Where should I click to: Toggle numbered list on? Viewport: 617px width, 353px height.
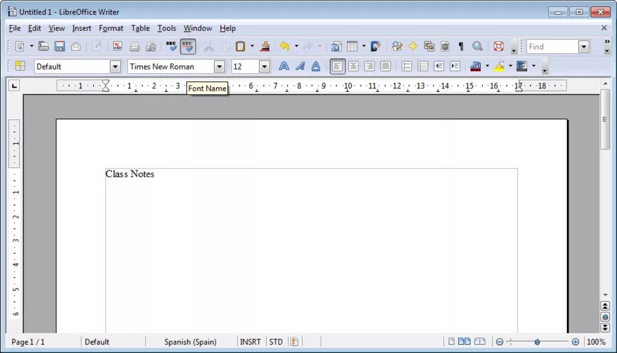[406, 66]
